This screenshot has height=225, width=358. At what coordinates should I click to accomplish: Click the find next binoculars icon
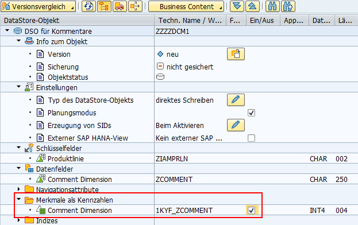(x=288, y=6)
